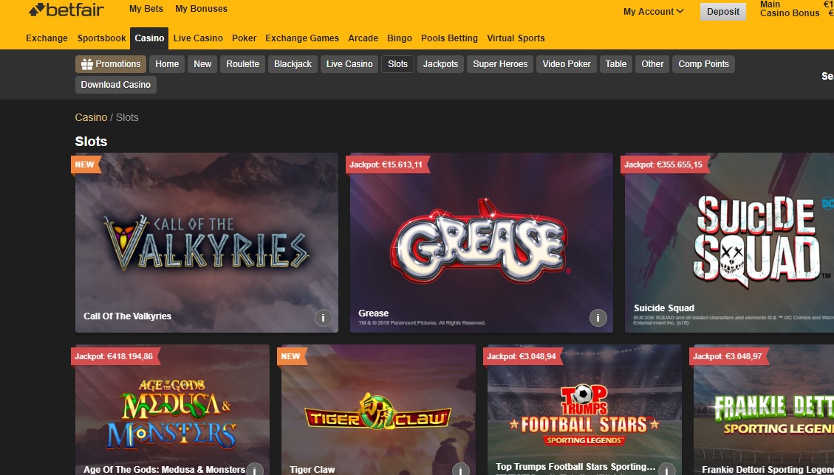Click the Jackpot €355.655,15 badge
The image size is (834, 475).
[664, 164]
